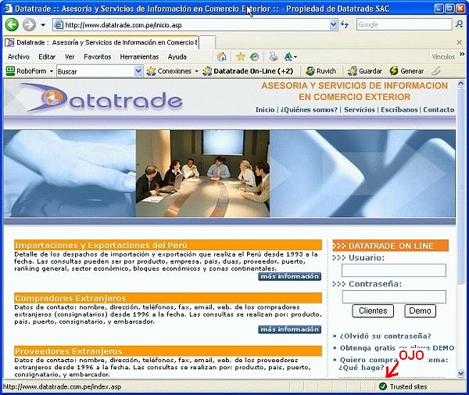Open the Conexiones dropdown arrow

(x=196, y=71)
